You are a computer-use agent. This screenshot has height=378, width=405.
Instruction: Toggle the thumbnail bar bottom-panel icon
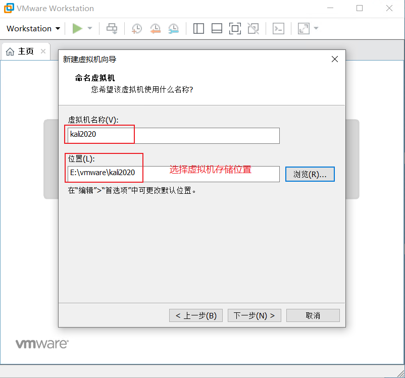pyautogui.click(x=217, y=28)
